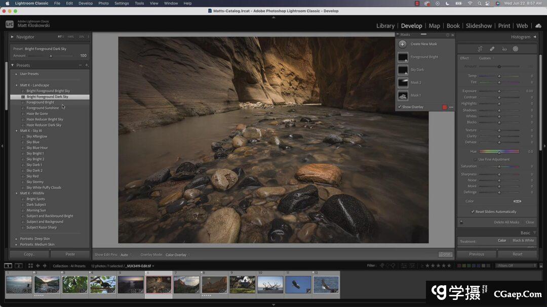The height and width of the screenshot is (307, 547).
Task: Open the three-dot overlay options menu
Action: pyautogui.click(x=451, y=107)
